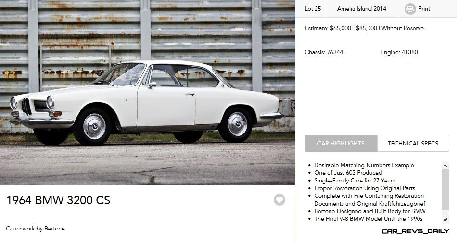This screenshot has width=457, height=242.
Task: Click the Lot 25 label
Action: (x=313, y=9)
